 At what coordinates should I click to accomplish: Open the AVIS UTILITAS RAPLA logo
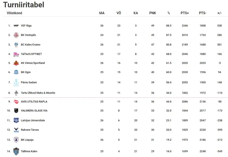(x=16, y=102)
